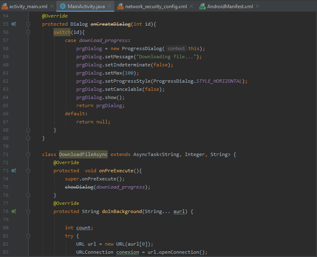317x257 pixels.
Task: Collapse the doInBackground method at line 78
Action: point(28,211)
